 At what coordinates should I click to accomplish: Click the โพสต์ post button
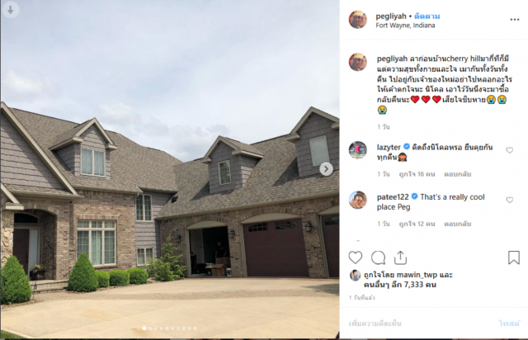tap(509, 323)
